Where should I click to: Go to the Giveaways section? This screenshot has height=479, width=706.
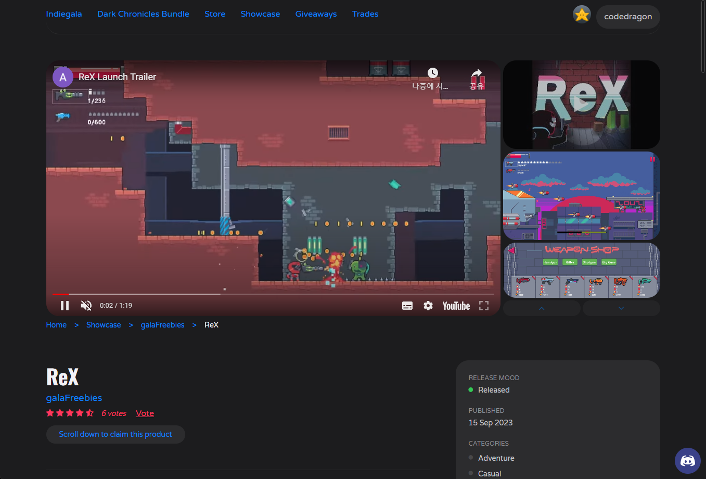click(316, 14)
